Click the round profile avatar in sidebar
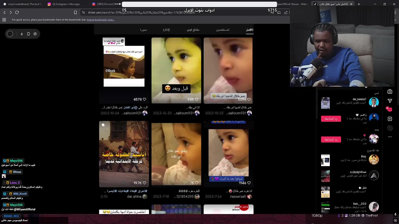Viewport: 399px width, 224px height. point(390,128)
